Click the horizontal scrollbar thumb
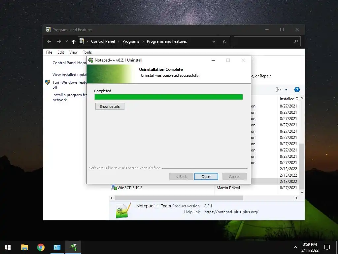This screenshot has width=338, height=254. 179,198
